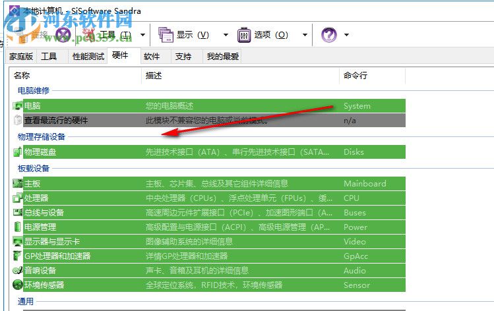Image resolution: width=494 pixels, height=311 pixels.
Task: Switch to the 家庭版 tab
Action: pyautogui.click(x=21, y=57)
